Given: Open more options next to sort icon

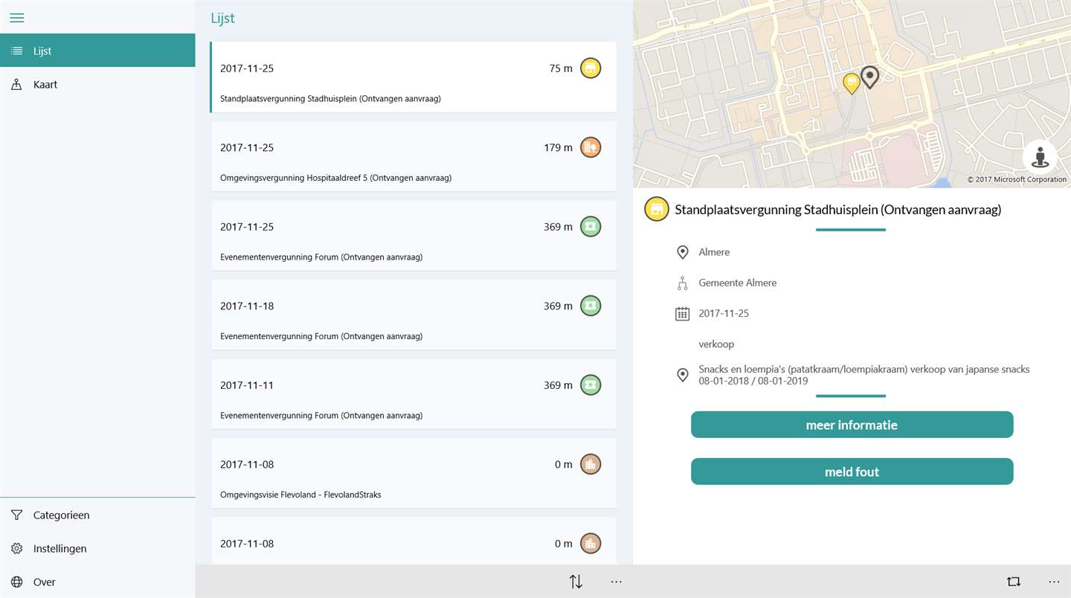Looking at the screenshot, I should (x=616, y=582).
